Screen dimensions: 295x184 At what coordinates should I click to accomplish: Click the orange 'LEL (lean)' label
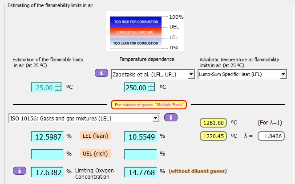[95, 136]
